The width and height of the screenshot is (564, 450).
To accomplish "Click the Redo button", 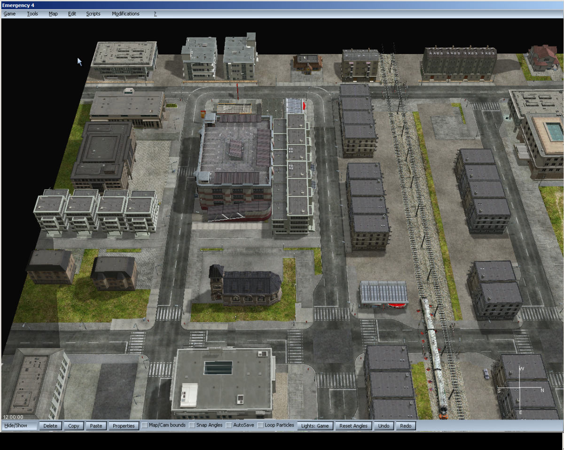I will tap(406, 426).
